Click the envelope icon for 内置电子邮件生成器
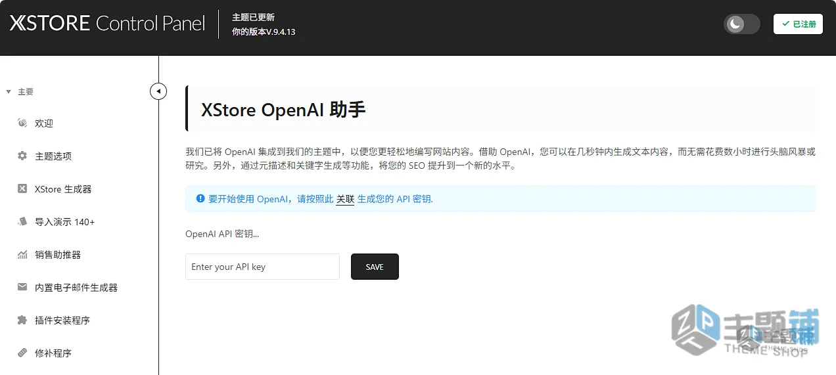The width and height of the screenshot is (836, 375). click(x=22, y=287)
